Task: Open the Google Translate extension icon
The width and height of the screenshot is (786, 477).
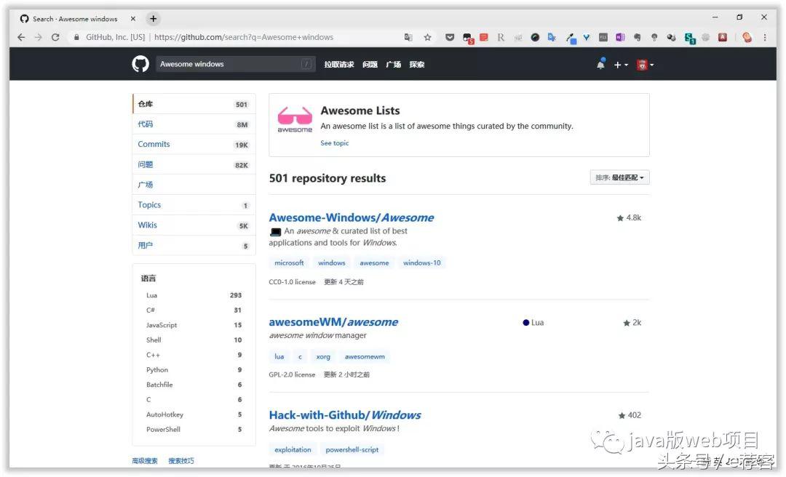Action: (x=552, y=37)
